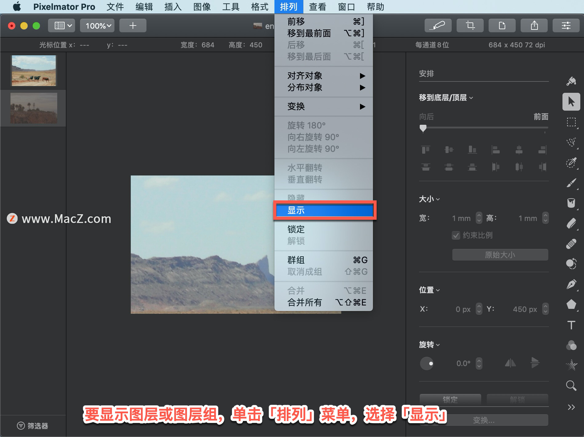Select the Color Adjustments tool
The image size is (584, 437).
(571, 264)
